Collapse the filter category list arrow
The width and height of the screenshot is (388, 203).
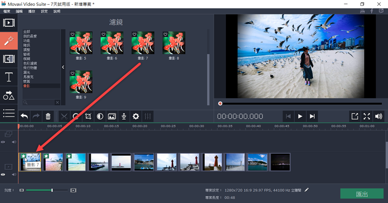[63, 67]
